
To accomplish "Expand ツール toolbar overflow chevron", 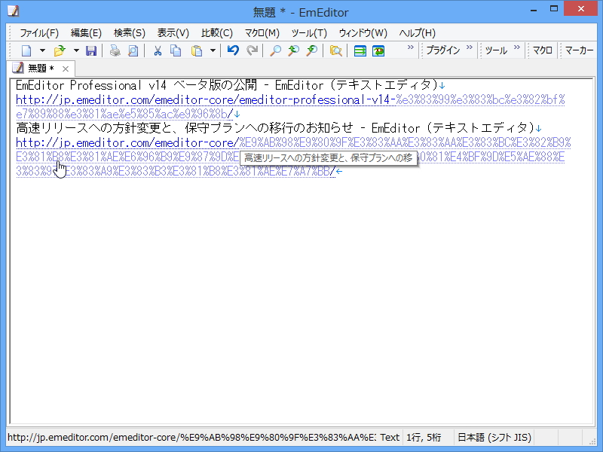I will (517, 47).
